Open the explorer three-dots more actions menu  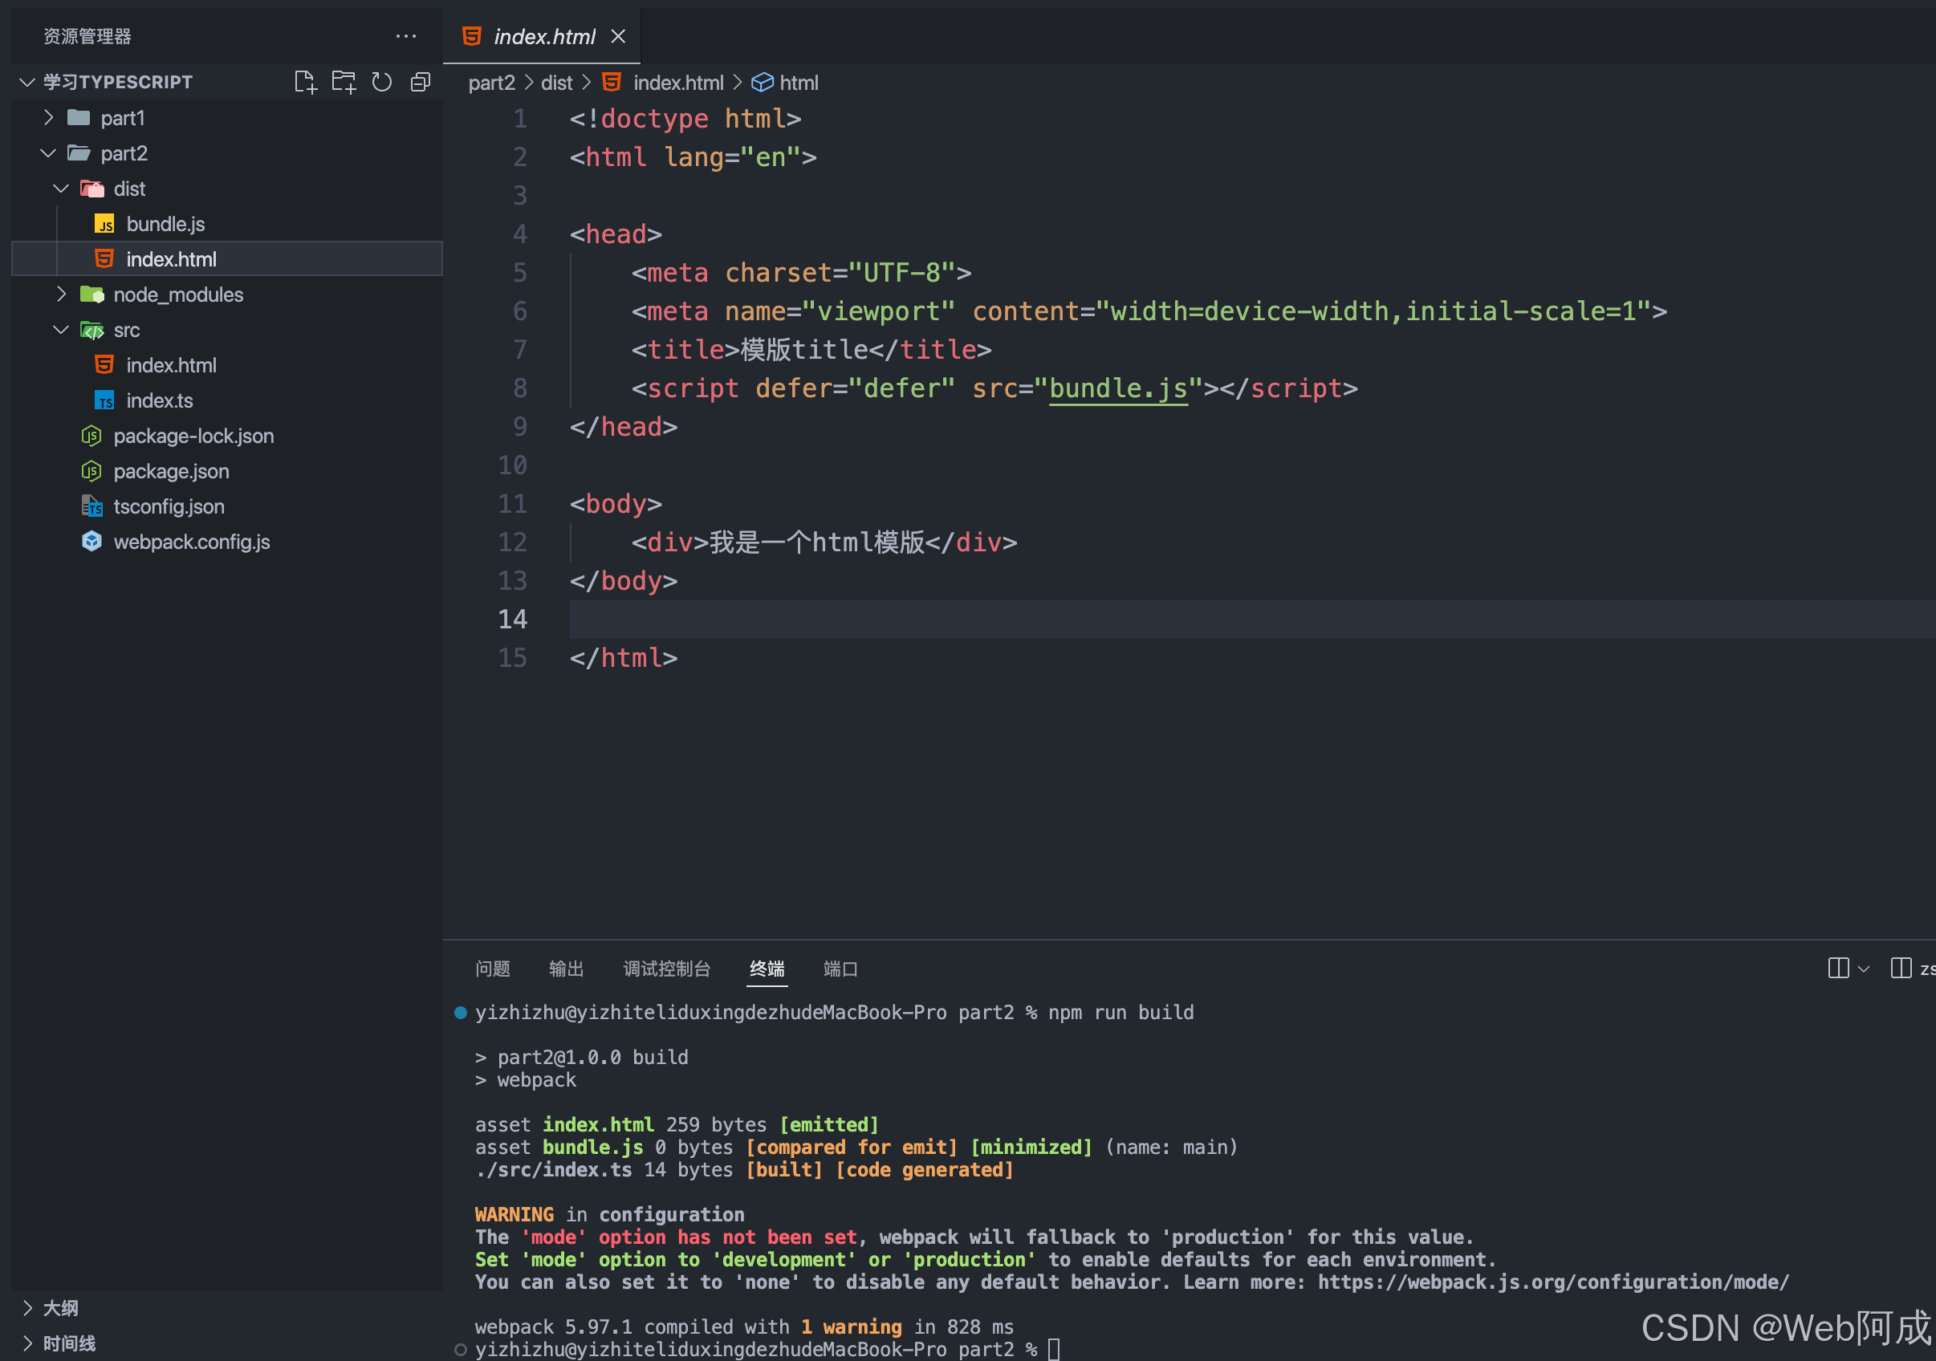[x=405, y=36]
